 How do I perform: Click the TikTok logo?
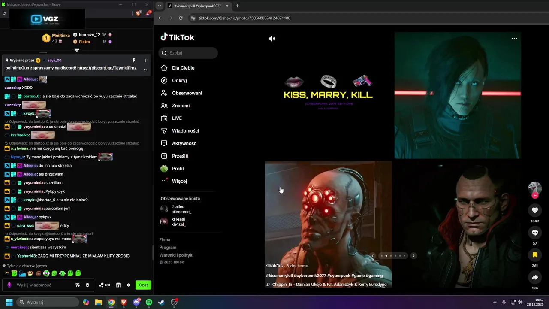(x=178, y=37)
